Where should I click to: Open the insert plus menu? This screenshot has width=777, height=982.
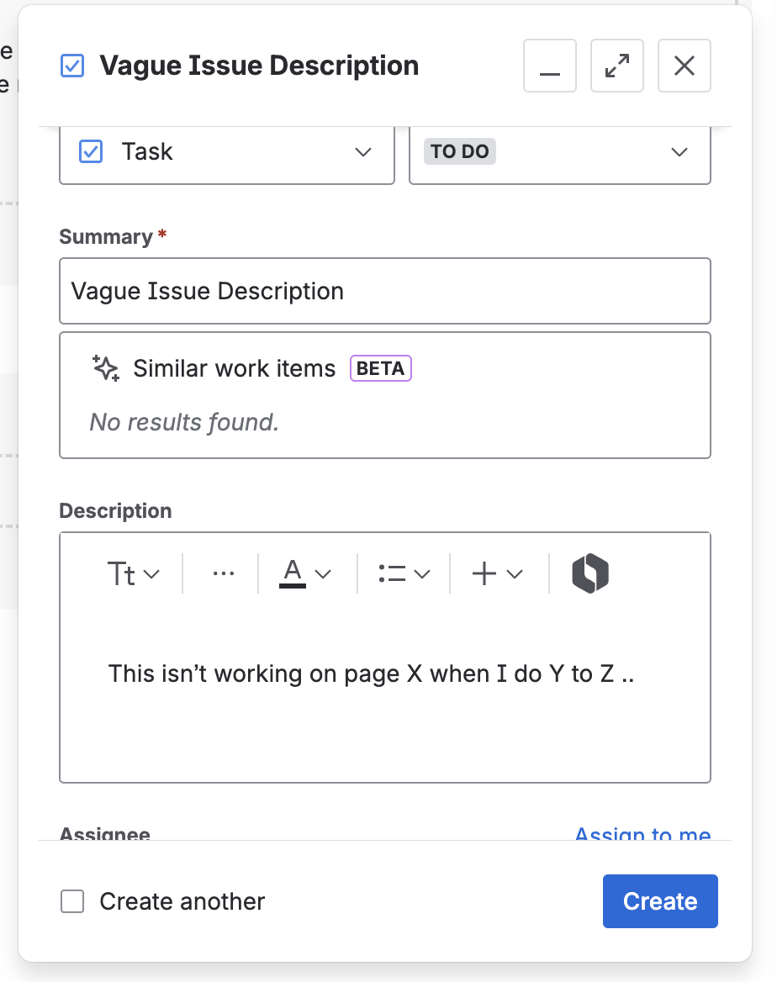(498, 574)
